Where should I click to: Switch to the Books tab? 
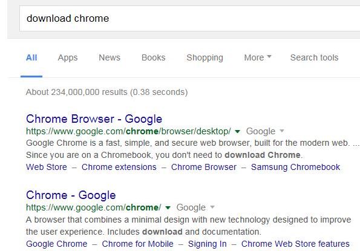coord(153,57)
